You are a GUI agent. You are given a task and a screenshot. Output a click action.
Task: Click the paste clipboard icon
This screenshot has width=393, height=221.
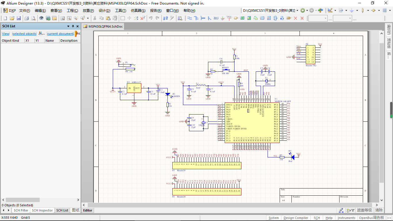click(x=108, y=18)
